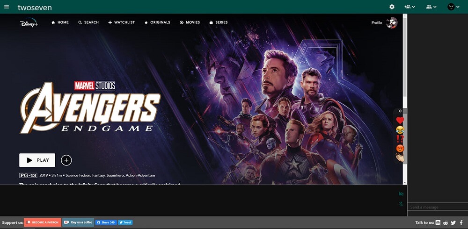The width and height of the screenshot is (468, 229).
Task: Open the MOVIES section
Action: coord(190,22)
